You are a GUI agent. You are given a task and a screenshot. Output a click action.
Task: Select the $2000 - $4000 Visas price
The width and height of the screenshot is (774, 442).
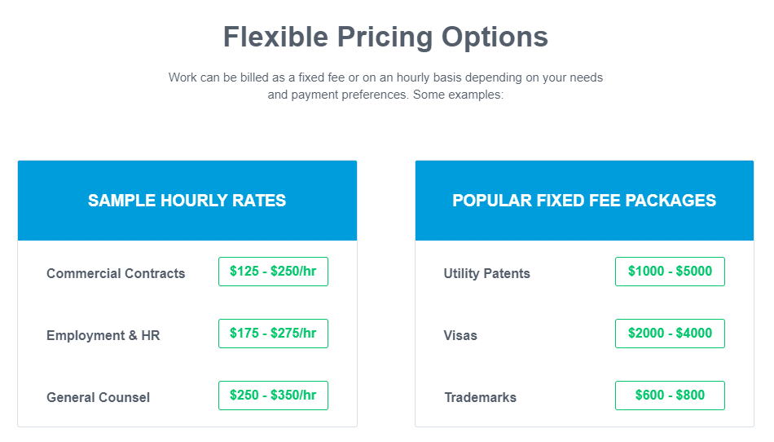(670, 334)
